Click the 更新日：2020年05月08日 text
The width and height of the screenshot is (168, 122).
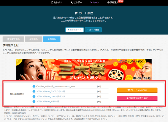tap(15, 113)
